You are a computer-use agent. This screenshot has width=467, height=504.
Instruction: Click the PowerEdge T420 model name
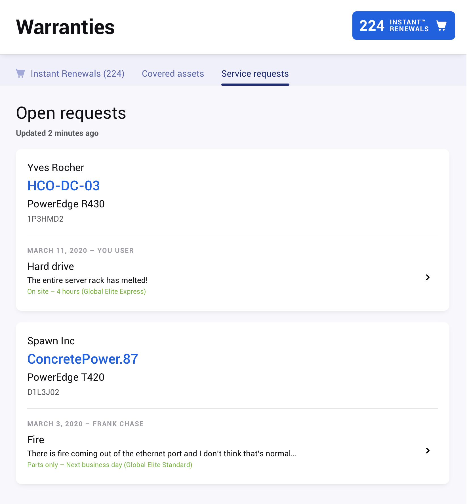[x=66, y=377]
